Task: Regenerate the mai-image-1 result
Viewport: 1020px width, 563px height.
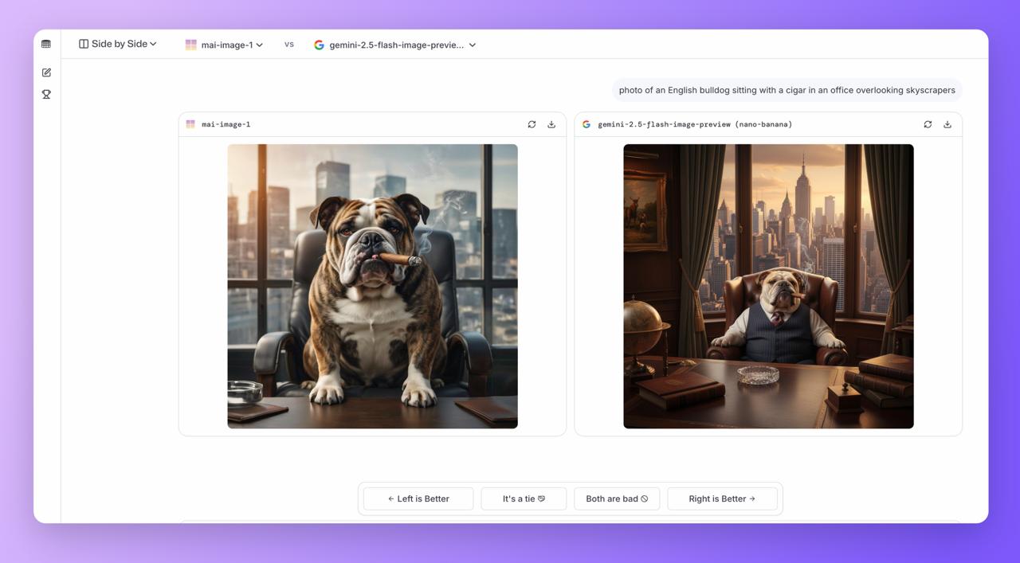Action: pyautogui.click(x=532, y=124)
